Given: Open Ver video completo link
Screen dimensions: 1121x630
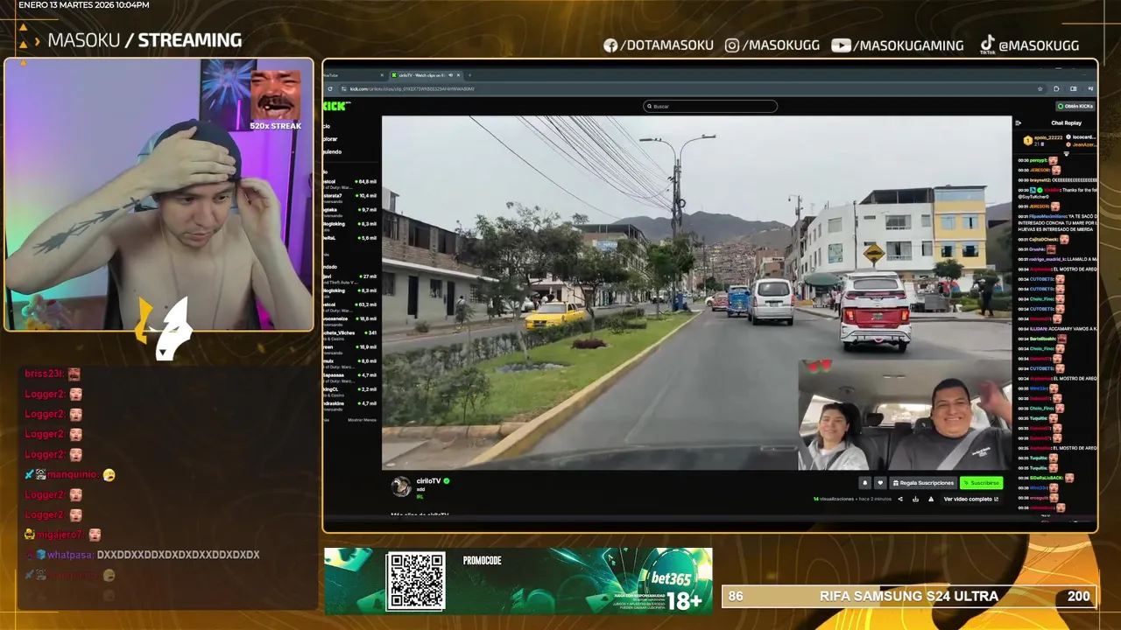Looking at the screenshot, I should (970, 499).
